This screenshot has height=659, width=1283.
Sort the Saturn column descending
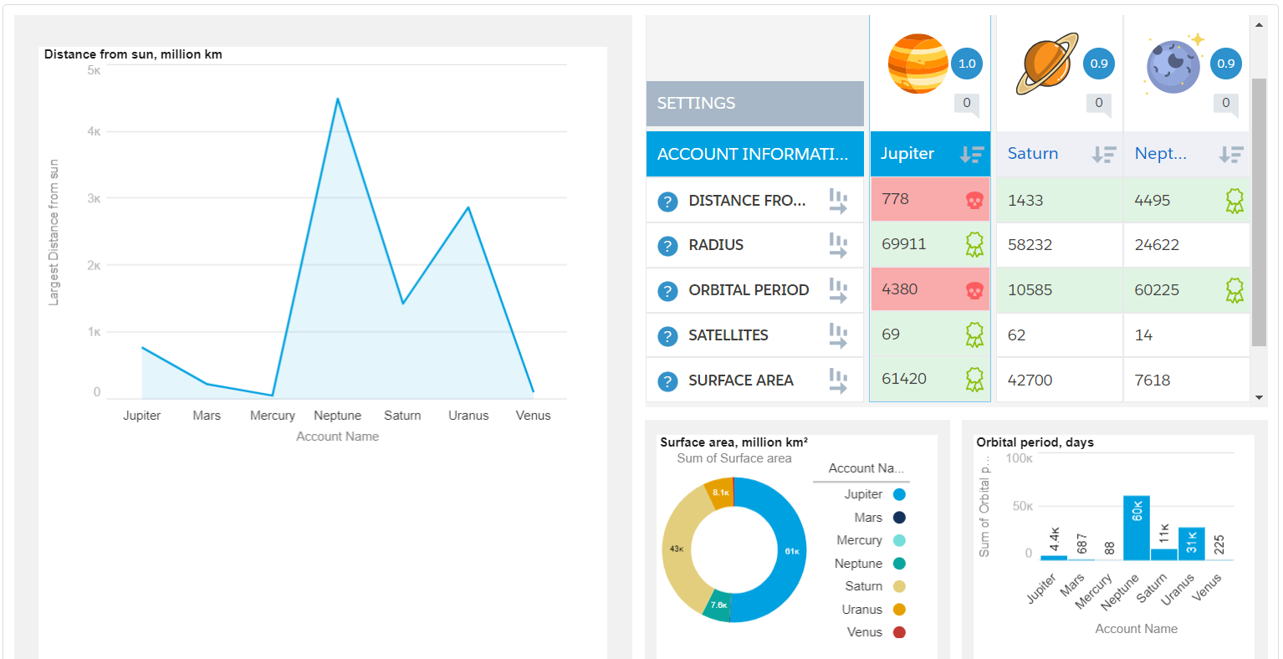click(x=1104, y=154)
